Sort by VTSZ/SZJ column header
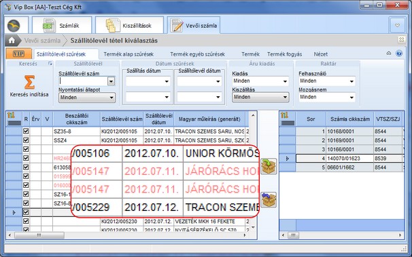Screen dimensions: 412x257 [388, 119]
